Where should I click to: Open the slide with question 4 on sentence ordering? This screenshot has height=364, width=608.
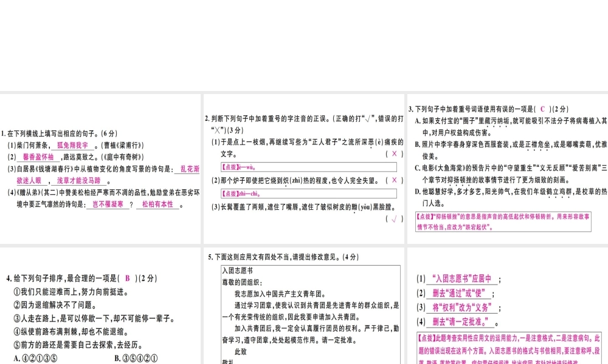click(x=100, y=306)
